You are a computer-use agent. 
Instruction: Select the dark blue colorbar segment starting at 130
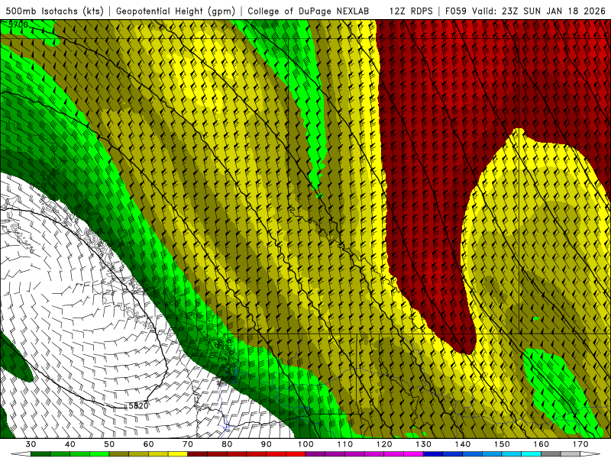pyautogui.click(x=433, y=454)
